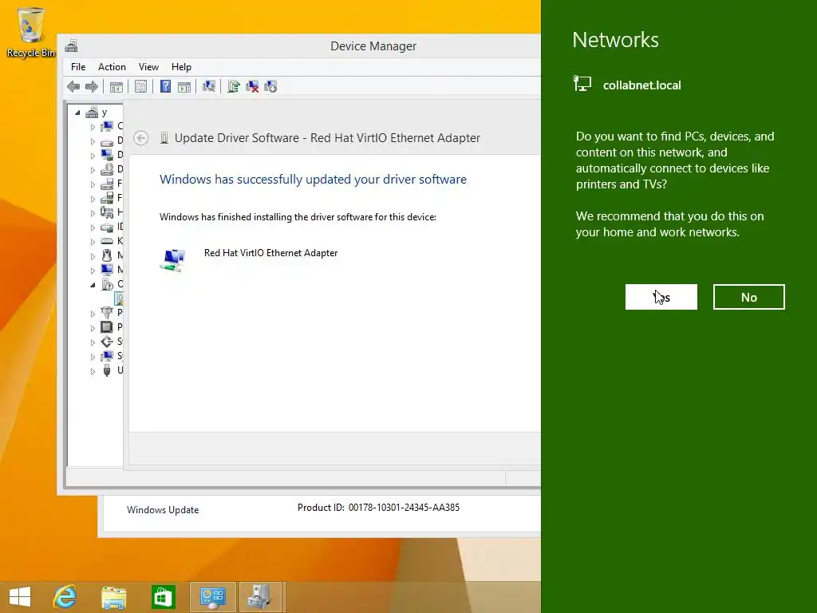Screen dimensions: 817x613
Task: Switch to the Control Panel taskbar window
Action: [x=212, y=597]
